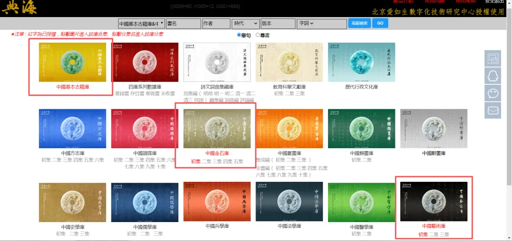Click the red 中國金石庫 title link

tap(217, 153)
